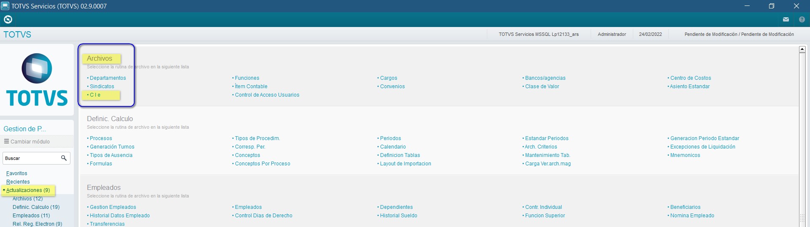Open the mail envelope icon
The image size is (810, 227).
(786, 19)
